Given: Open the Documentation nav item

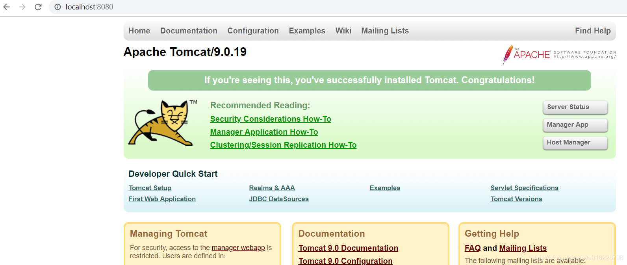Looking at the screenshot, I should 189,31.
